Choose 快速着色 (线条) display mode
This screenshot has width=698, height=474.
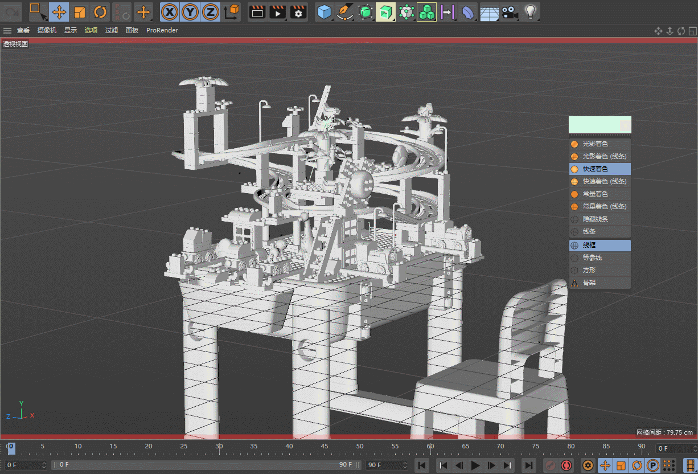click(600, 182)
